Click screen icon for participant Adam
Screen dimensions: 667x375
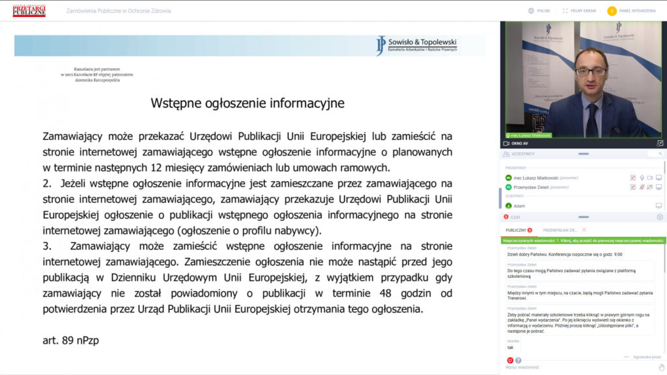659,206
